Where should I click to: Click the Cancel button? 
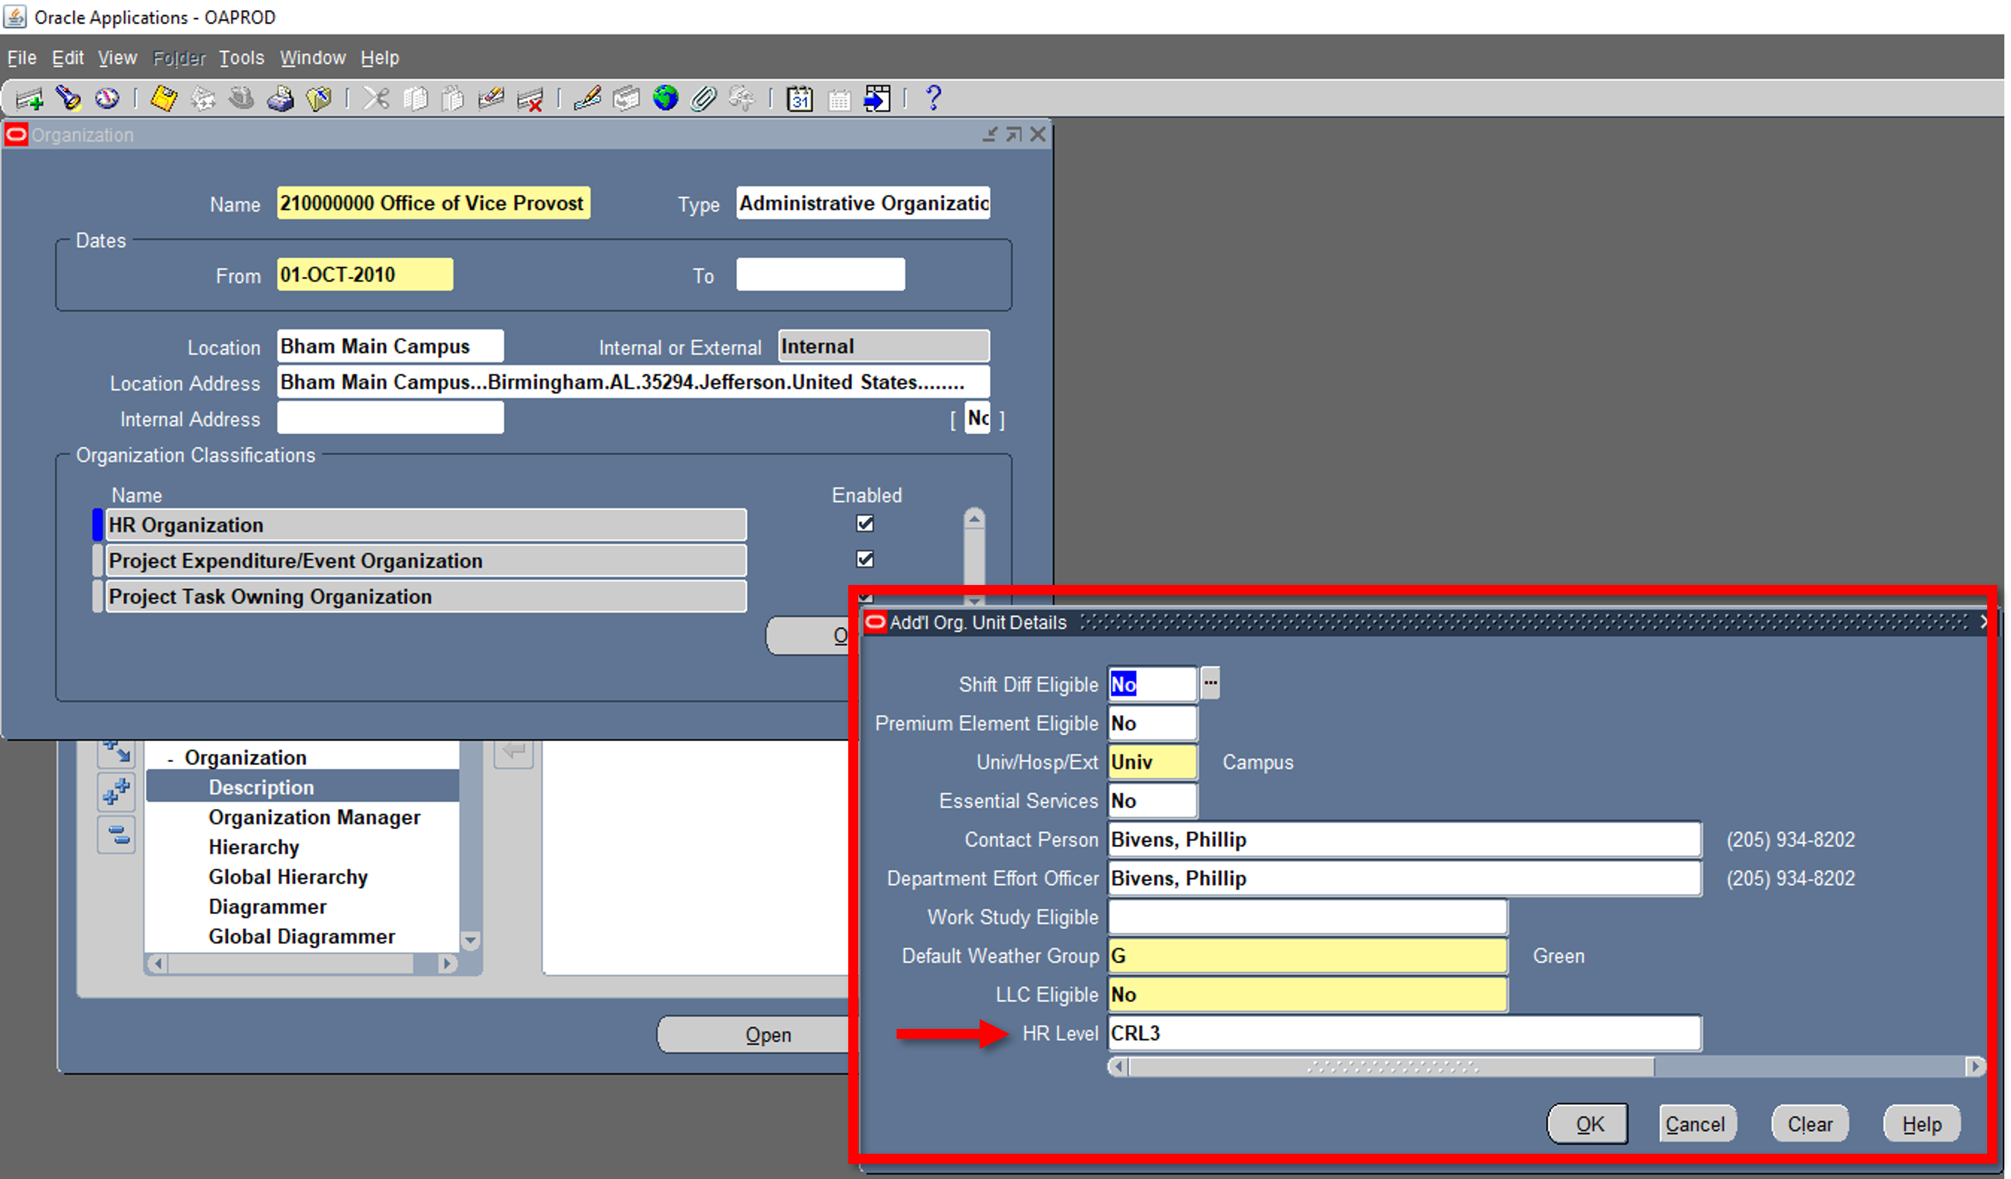click(1696, 1124)
